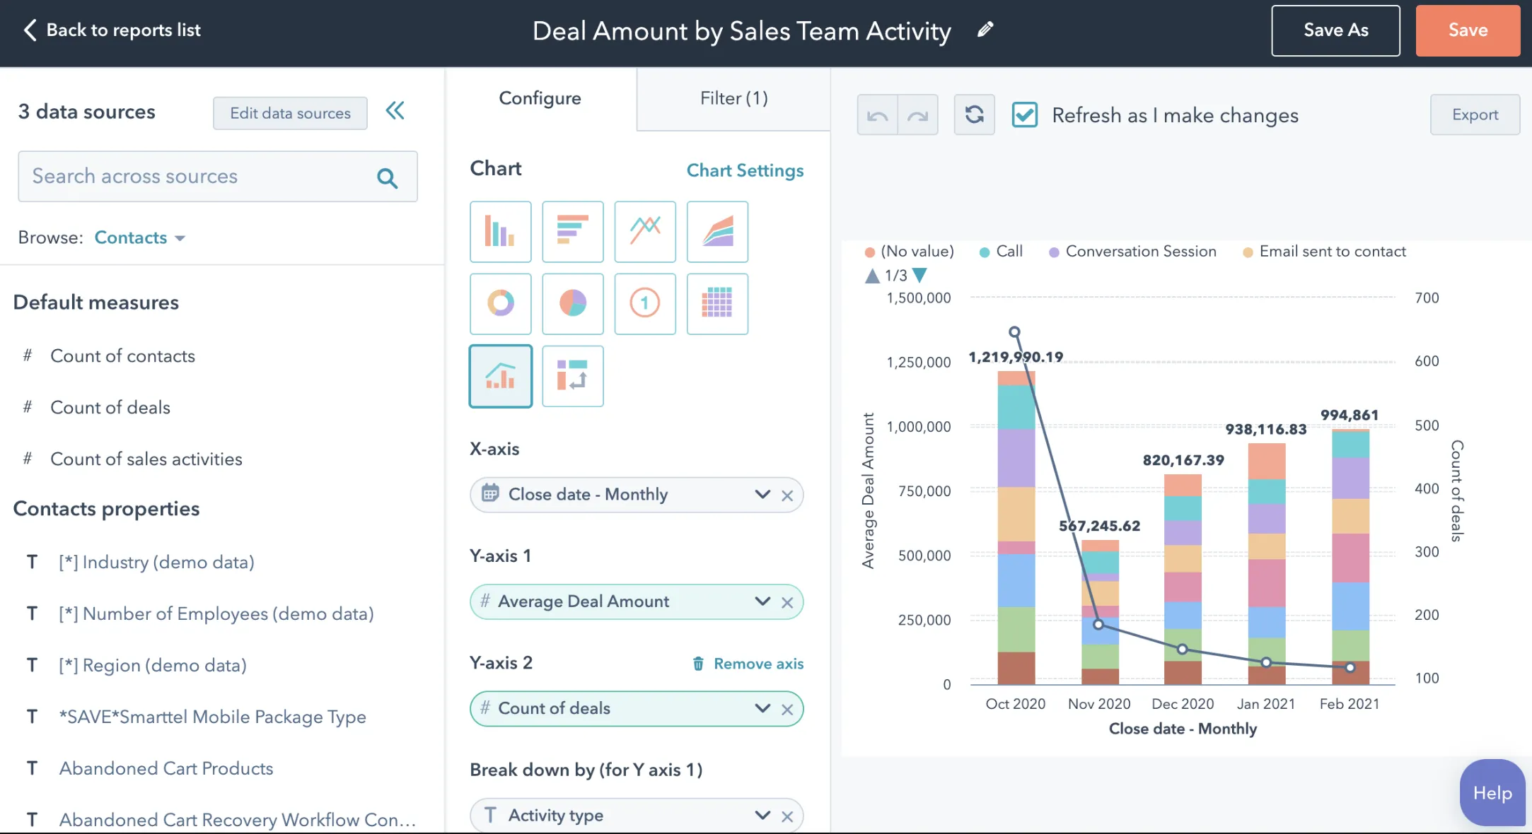Viewport: 1532px width, 834px height.
Task: Toggle the Filter panel tab
Action: 733,99
